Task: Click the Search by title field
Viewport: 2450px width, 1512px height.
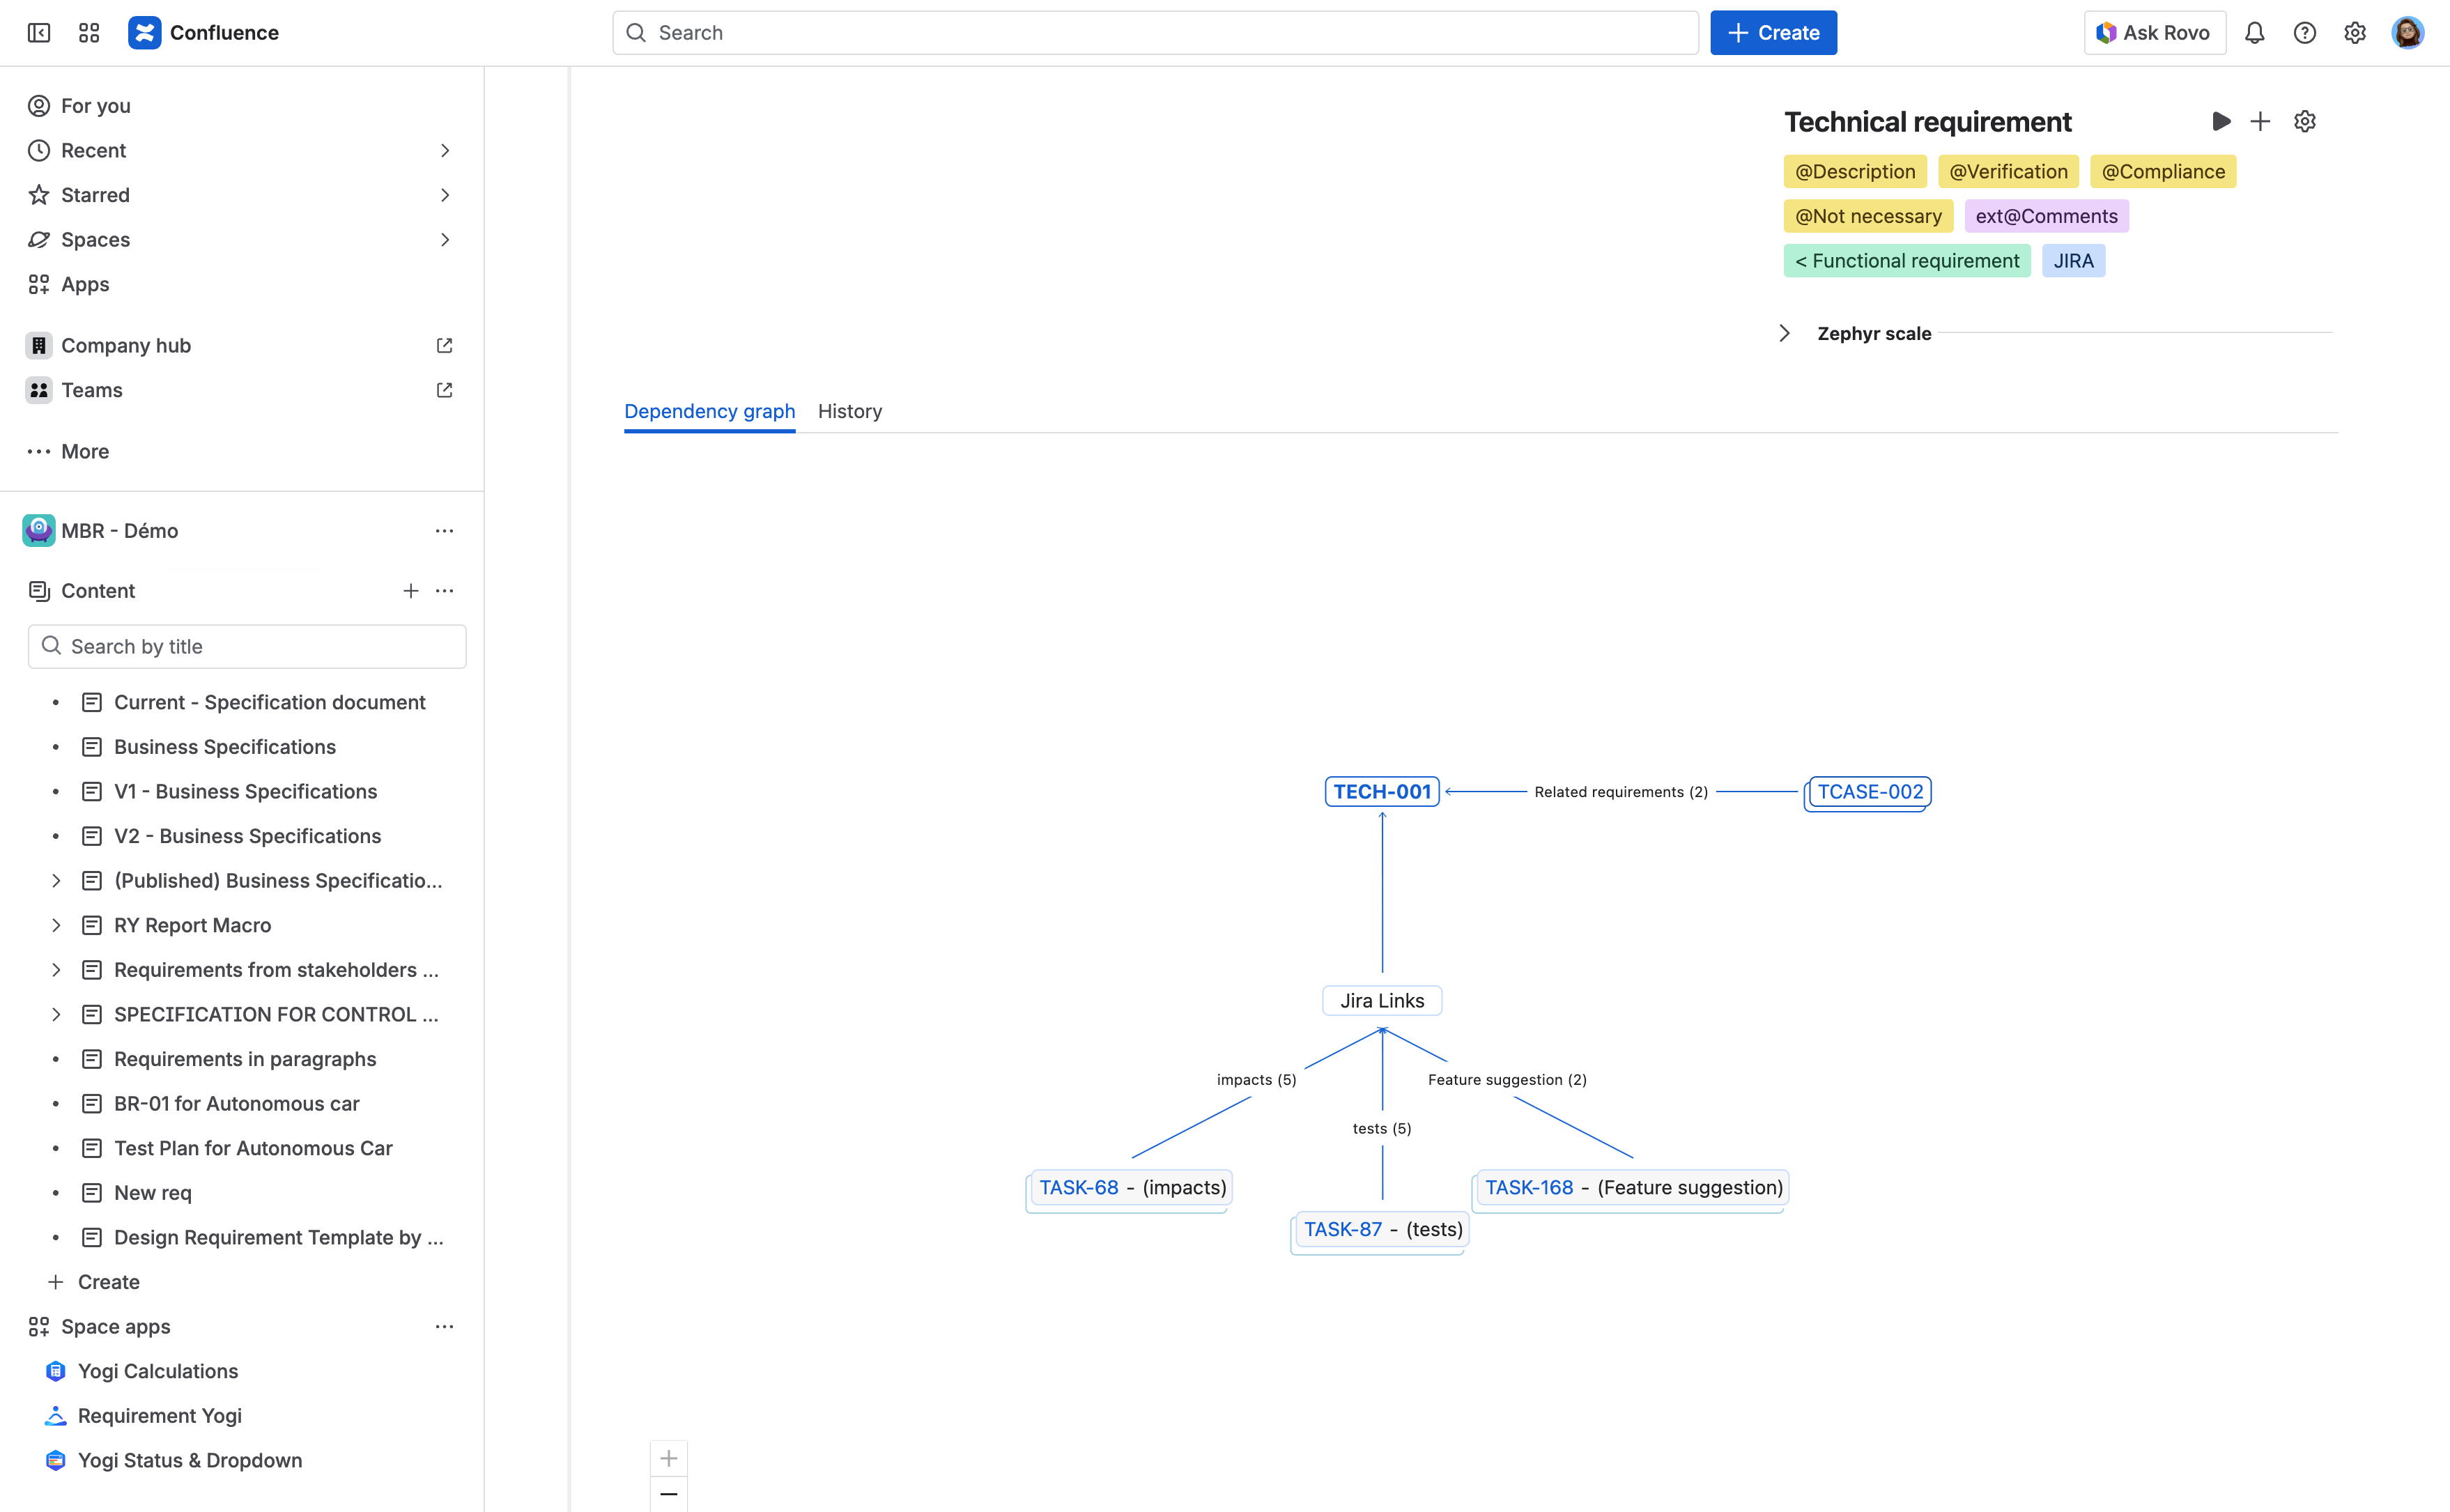Action: (x=246, y=646)
